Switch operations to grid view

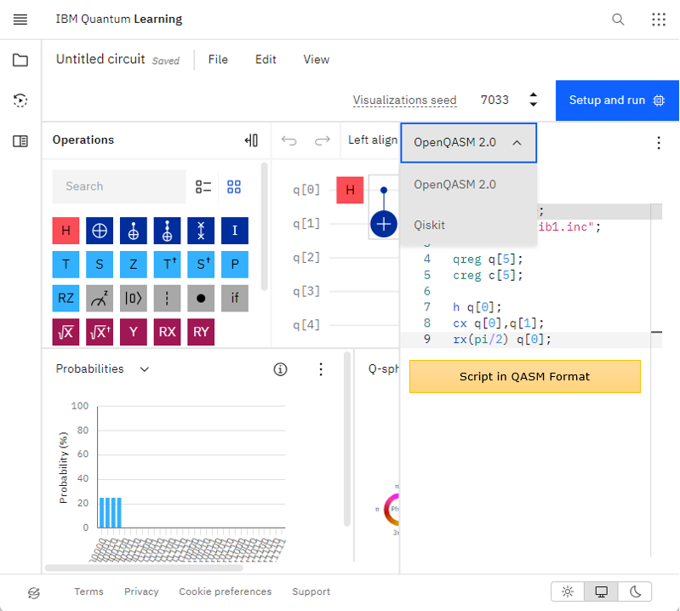click(234, 187)
